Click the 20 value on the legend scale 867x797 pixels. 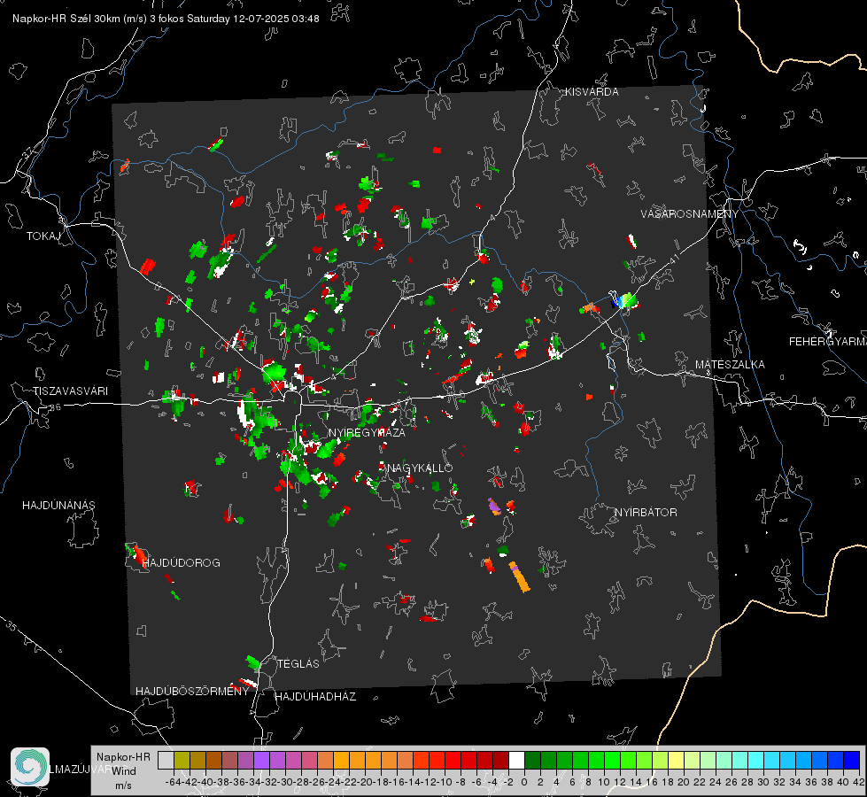[x=684, y=782]
